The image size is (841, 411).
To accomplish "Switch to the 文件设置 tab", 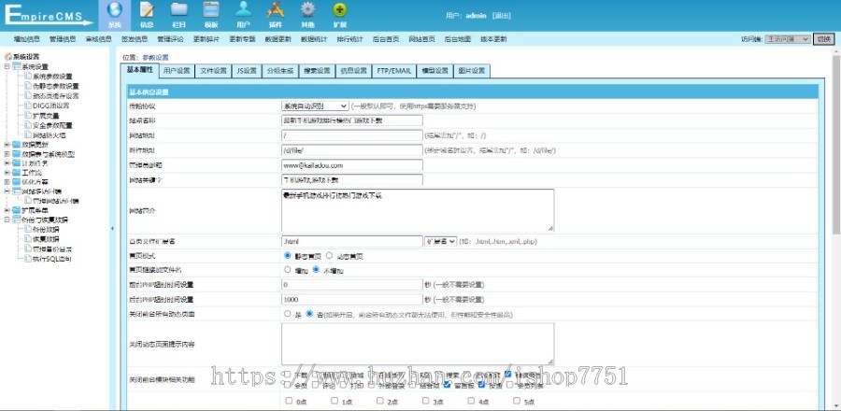I will coord(213,71).
